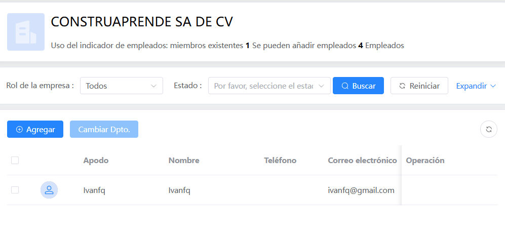The height and width of the screenshot is (234, 505).
Task: Click the CONSTRUAPRENDE SA DE CV title
Action: [142, 22]
